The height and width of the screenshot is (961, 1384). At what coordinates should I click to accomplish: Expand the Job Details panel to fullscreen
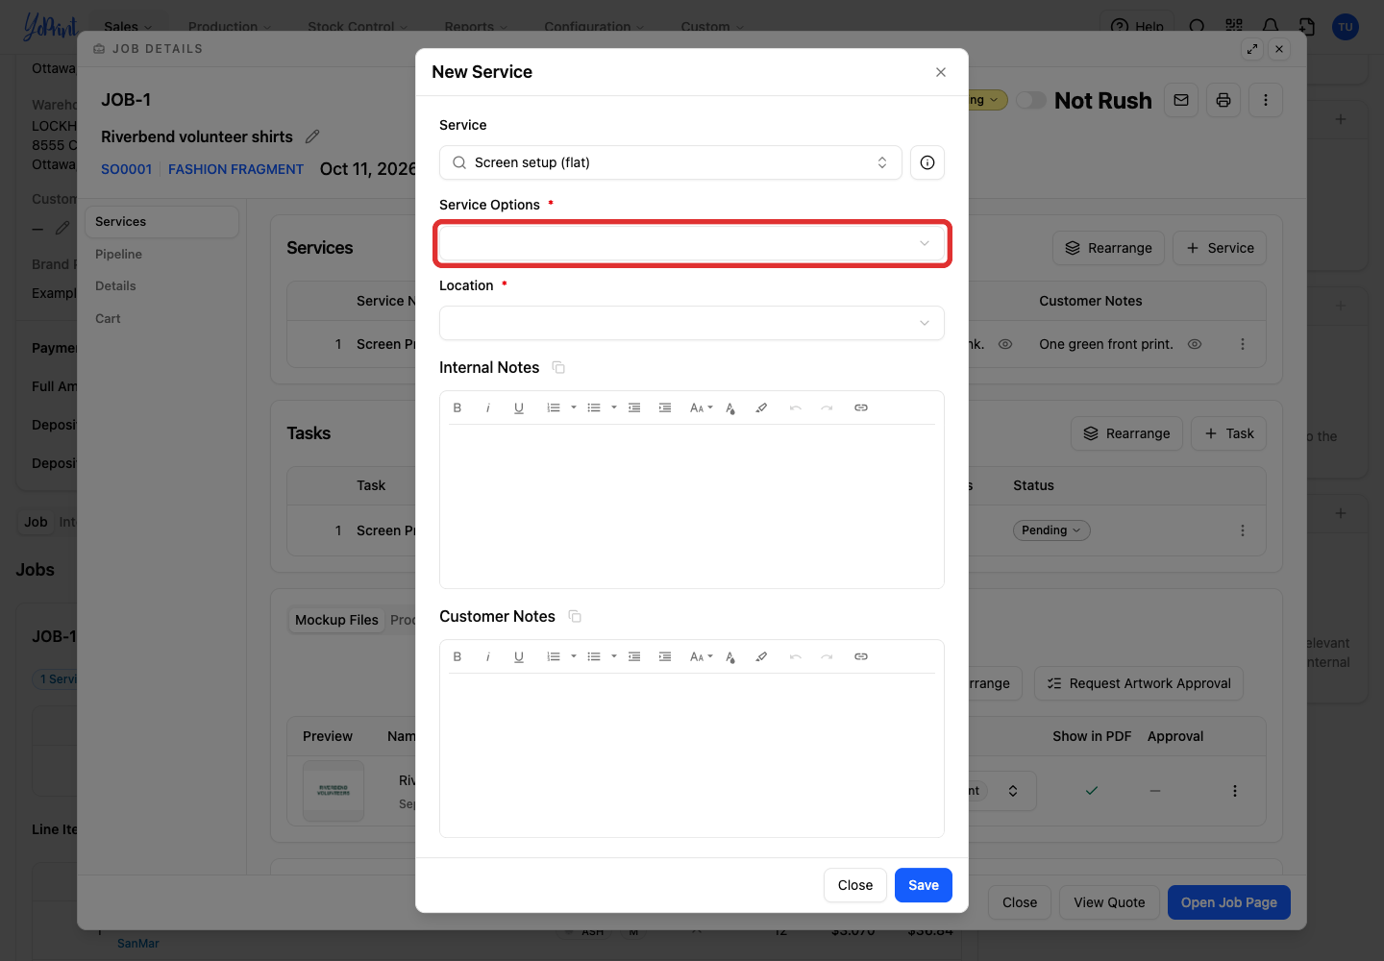1252,49
